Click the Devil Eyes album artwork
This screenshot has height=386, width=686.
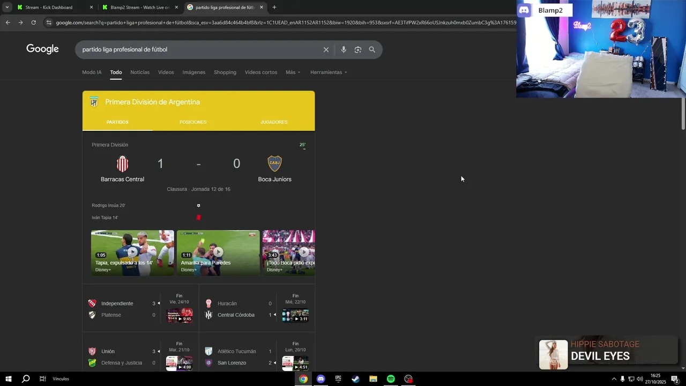pyautogui.click(x=553, y=354)
